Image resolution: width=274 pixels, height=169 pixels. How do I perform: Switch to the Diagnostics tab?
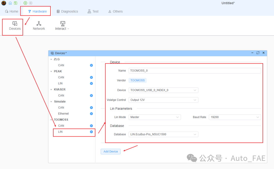click(x=67, y=11)
